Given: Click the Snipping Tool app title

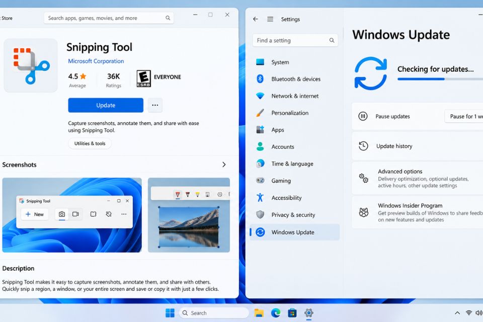Looking at the screenshot, I should click(99, 47).
